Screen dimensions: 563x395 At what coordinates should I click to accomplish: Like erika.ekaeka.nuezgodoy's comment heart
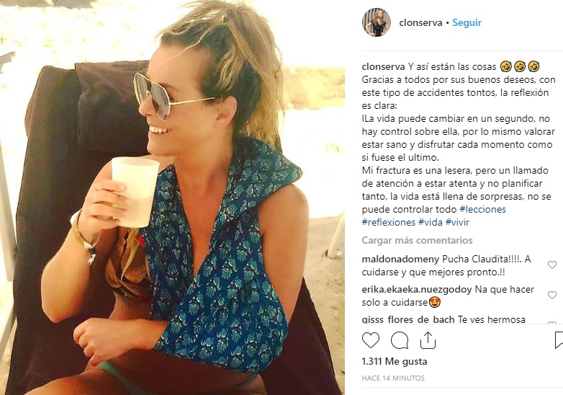pyautogui.click(x=552, y=295)
